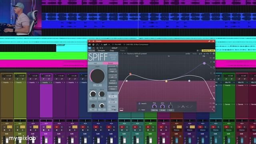Toggle the SPIFF plugin bypass power button
Viewport: 256px width, 144px height.
click(90, 48)
